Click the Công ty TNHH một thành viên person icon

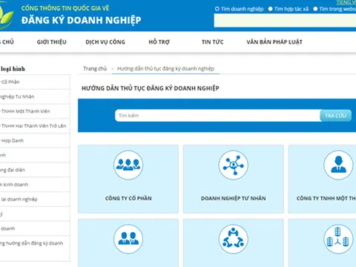pyautogui.click(x=338, y=165)
